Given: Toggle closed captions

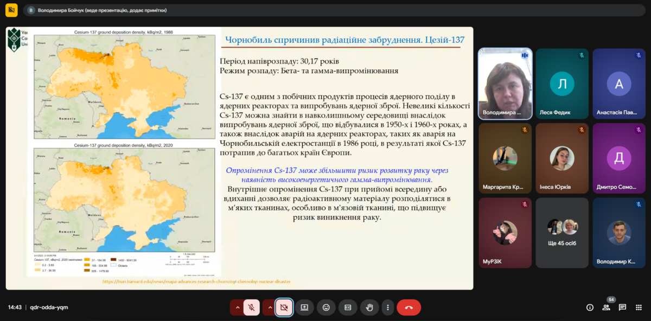Looking at the screenshot, I should pos(348,307).
